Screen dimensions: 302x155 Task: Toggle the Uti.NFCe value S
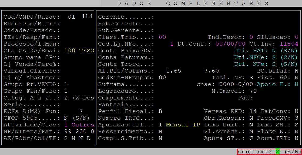coord(274,57)
